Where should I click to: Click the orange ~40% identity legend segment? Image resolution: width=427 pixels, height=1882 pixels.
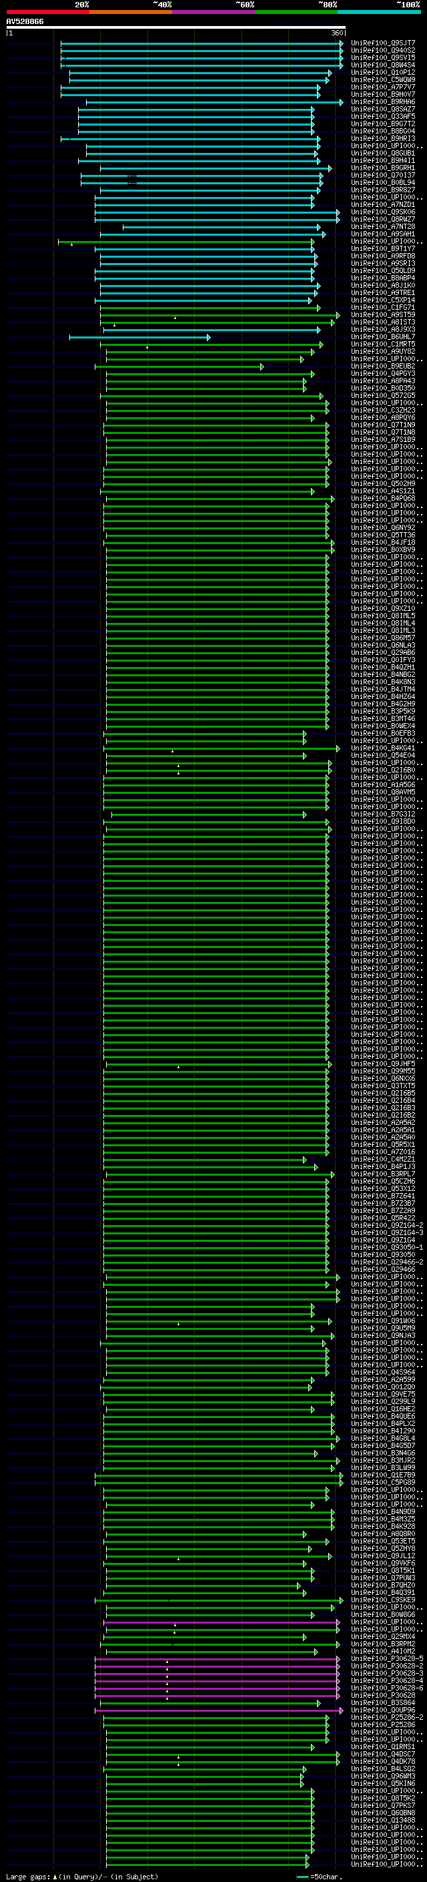(x=131, y=12)
